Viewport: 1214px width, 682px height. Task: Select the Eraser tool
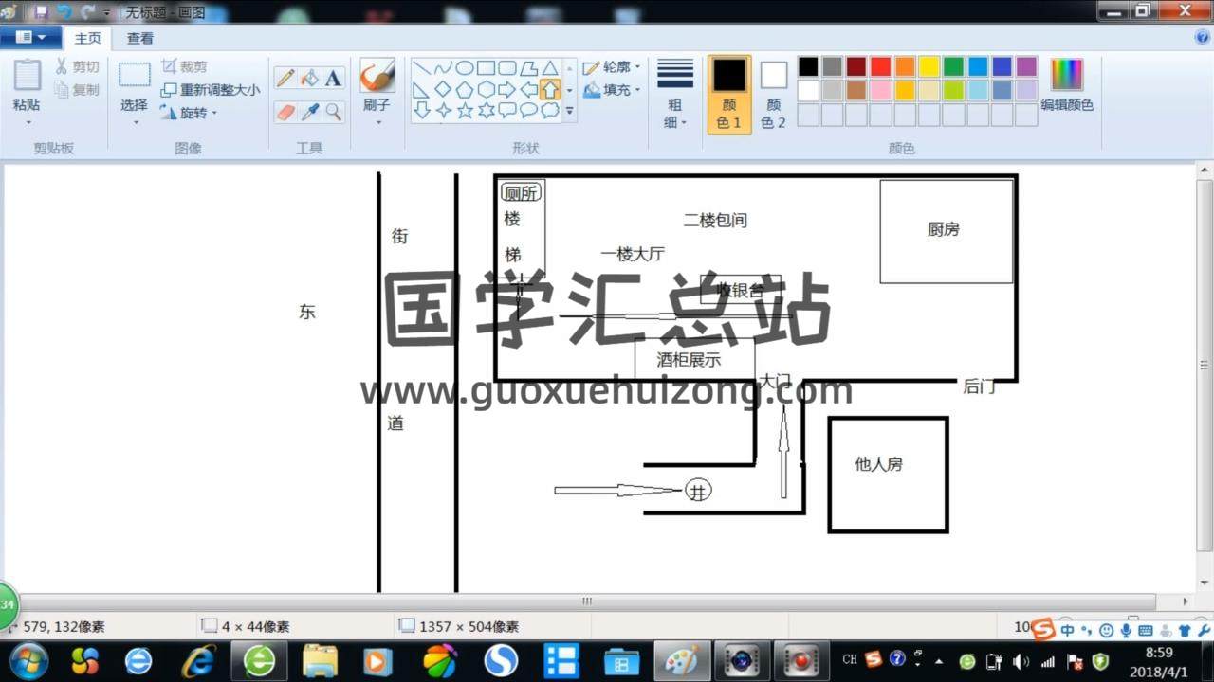pyautogui.click(x=285, y=112)
